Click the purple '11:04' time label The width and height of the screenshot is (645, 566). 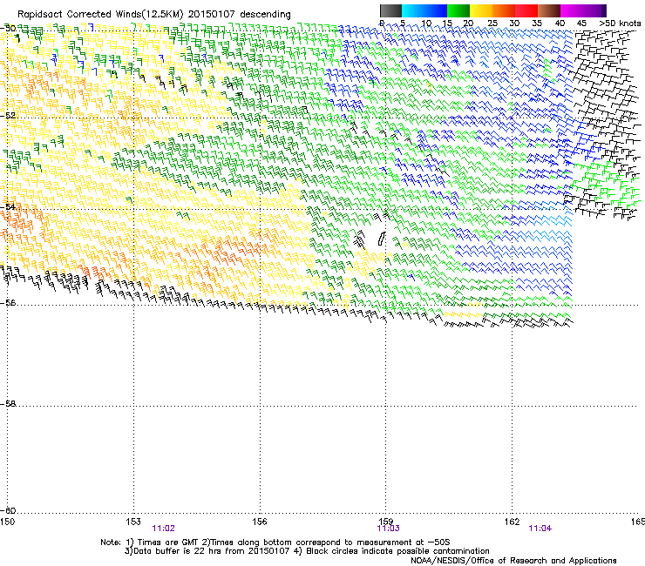click(x=540, y=529)
